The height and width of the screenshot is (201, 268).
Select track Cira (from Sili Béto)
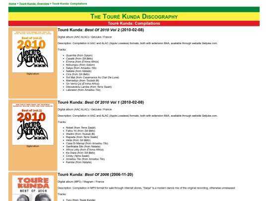pyautogui.click(x=77, y=74)
